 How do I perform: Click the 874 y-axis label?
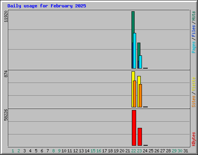pos(6,74)
